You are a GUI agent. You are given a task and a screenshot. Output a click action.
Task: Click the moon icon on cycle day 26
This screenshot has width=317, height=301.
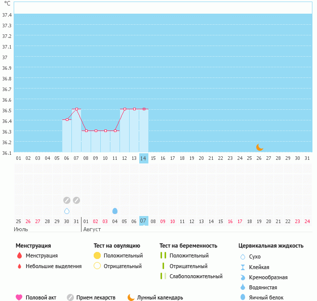[259, 147]
